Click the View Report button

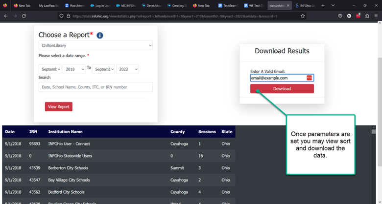coord(58,106)
